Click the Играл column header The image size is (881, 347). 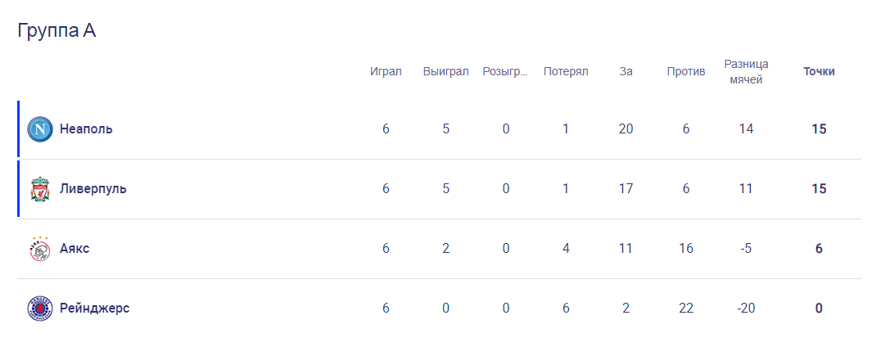tap(386, 71)
